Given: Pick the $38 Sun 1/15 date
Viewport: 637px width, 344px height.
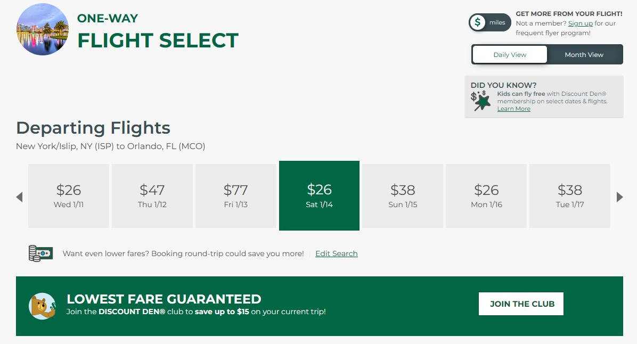Looking at the screenshot, I should pyautogui.click(x=403, y=196).
